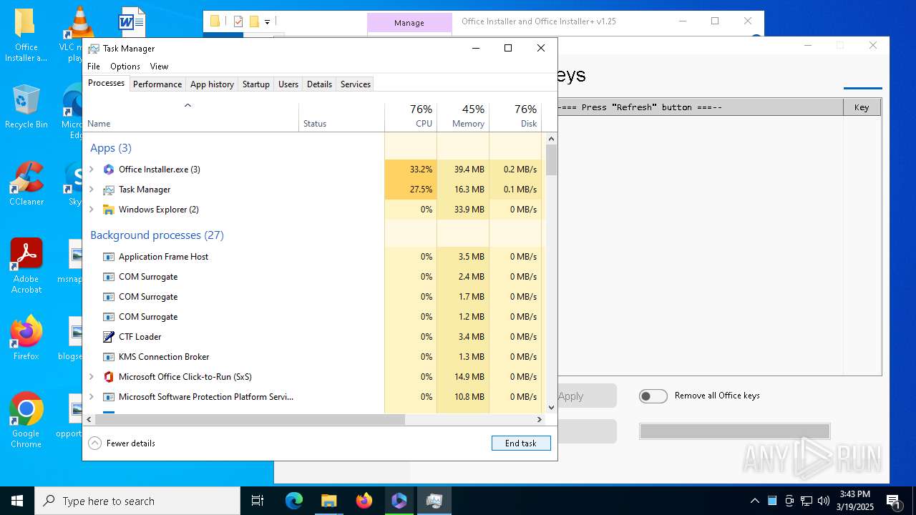Click the Apply button in Office Installer
This screenshot has height=515, width=916.
click(585, 396)
